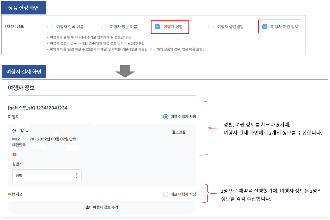This screenshot has width=330, height=220.
Task: Uncheck the 여행자 성별 checkbox
Action: (x=157, y=27)
